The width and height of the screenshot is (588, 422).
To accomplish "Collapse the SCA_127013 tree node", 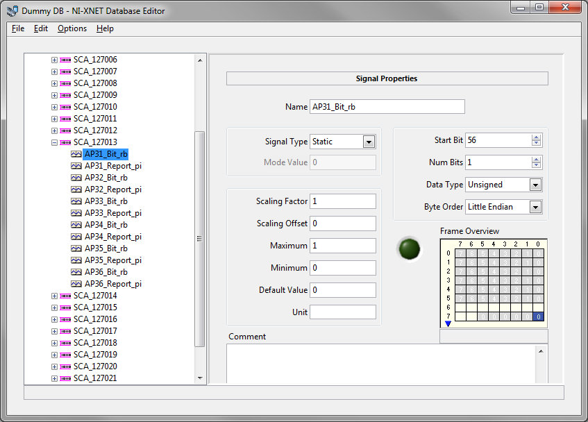I will point(54,142).
